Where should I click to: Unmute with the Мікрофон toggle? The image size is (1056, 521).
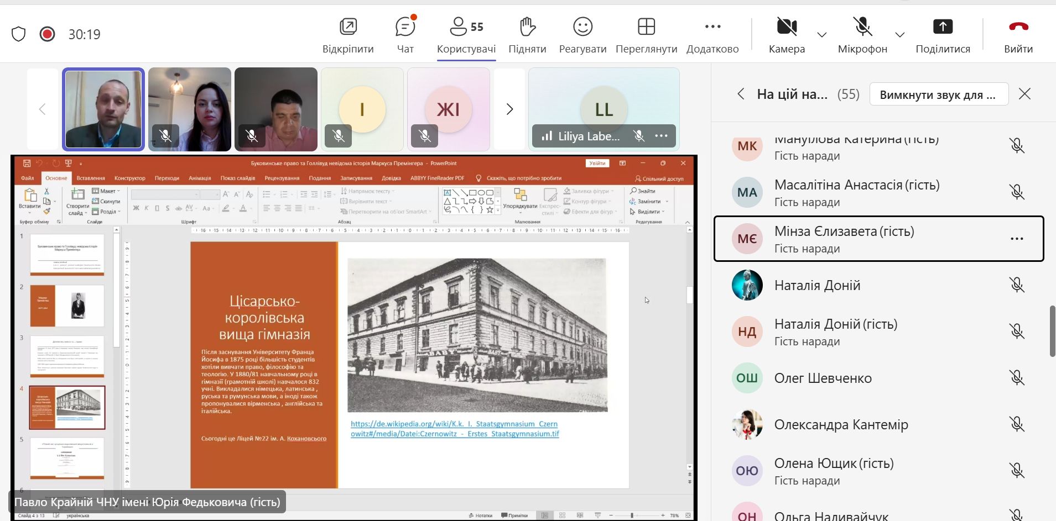[862, 27]
